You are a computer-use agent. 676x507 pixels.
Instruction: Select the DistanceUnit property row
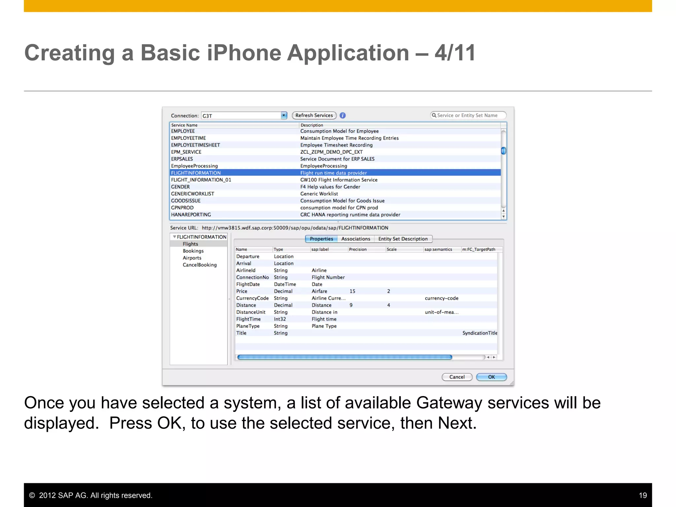(366, 312)
